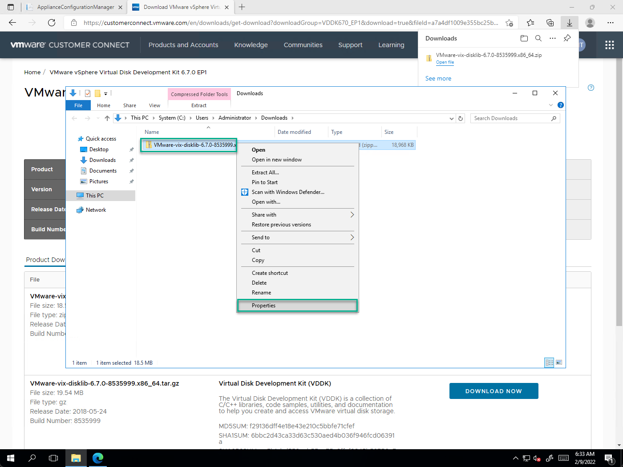The height and width of the screenshot is (467, 623).
Task: Customize Quick Access Toolbar dropdown arrow
Action: 106,93
